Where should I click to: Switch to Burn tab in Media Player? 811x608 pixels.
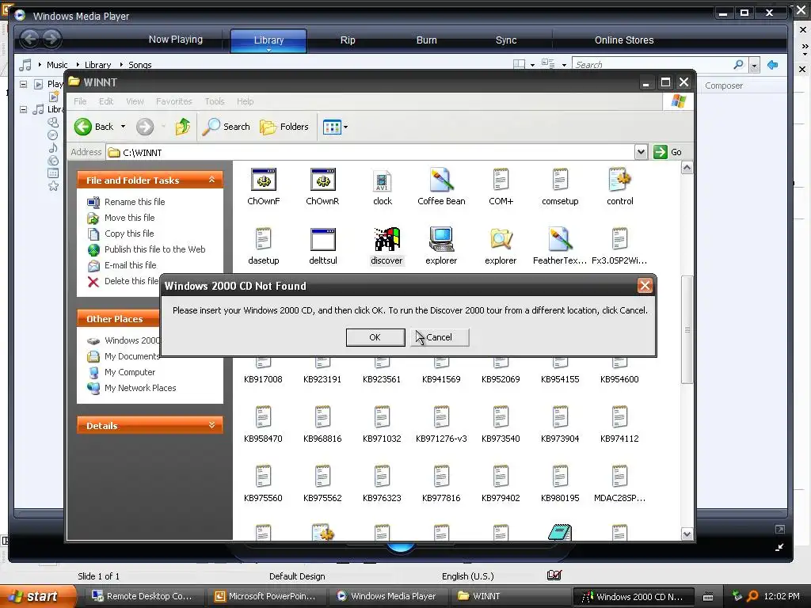[427, 40]
